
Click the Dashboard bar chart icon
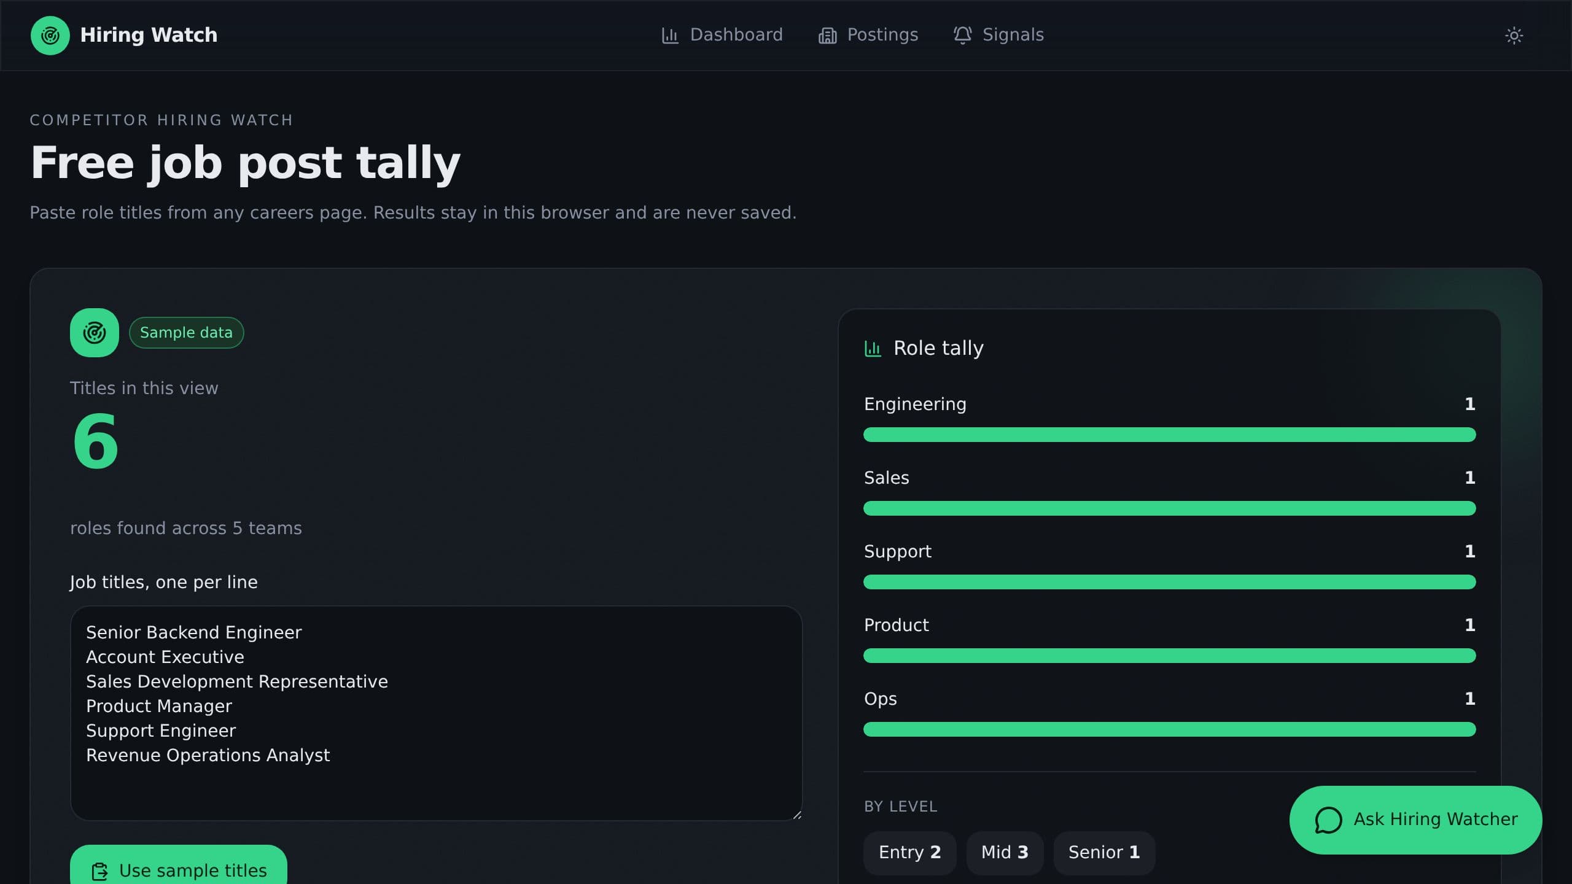point(670,36)
